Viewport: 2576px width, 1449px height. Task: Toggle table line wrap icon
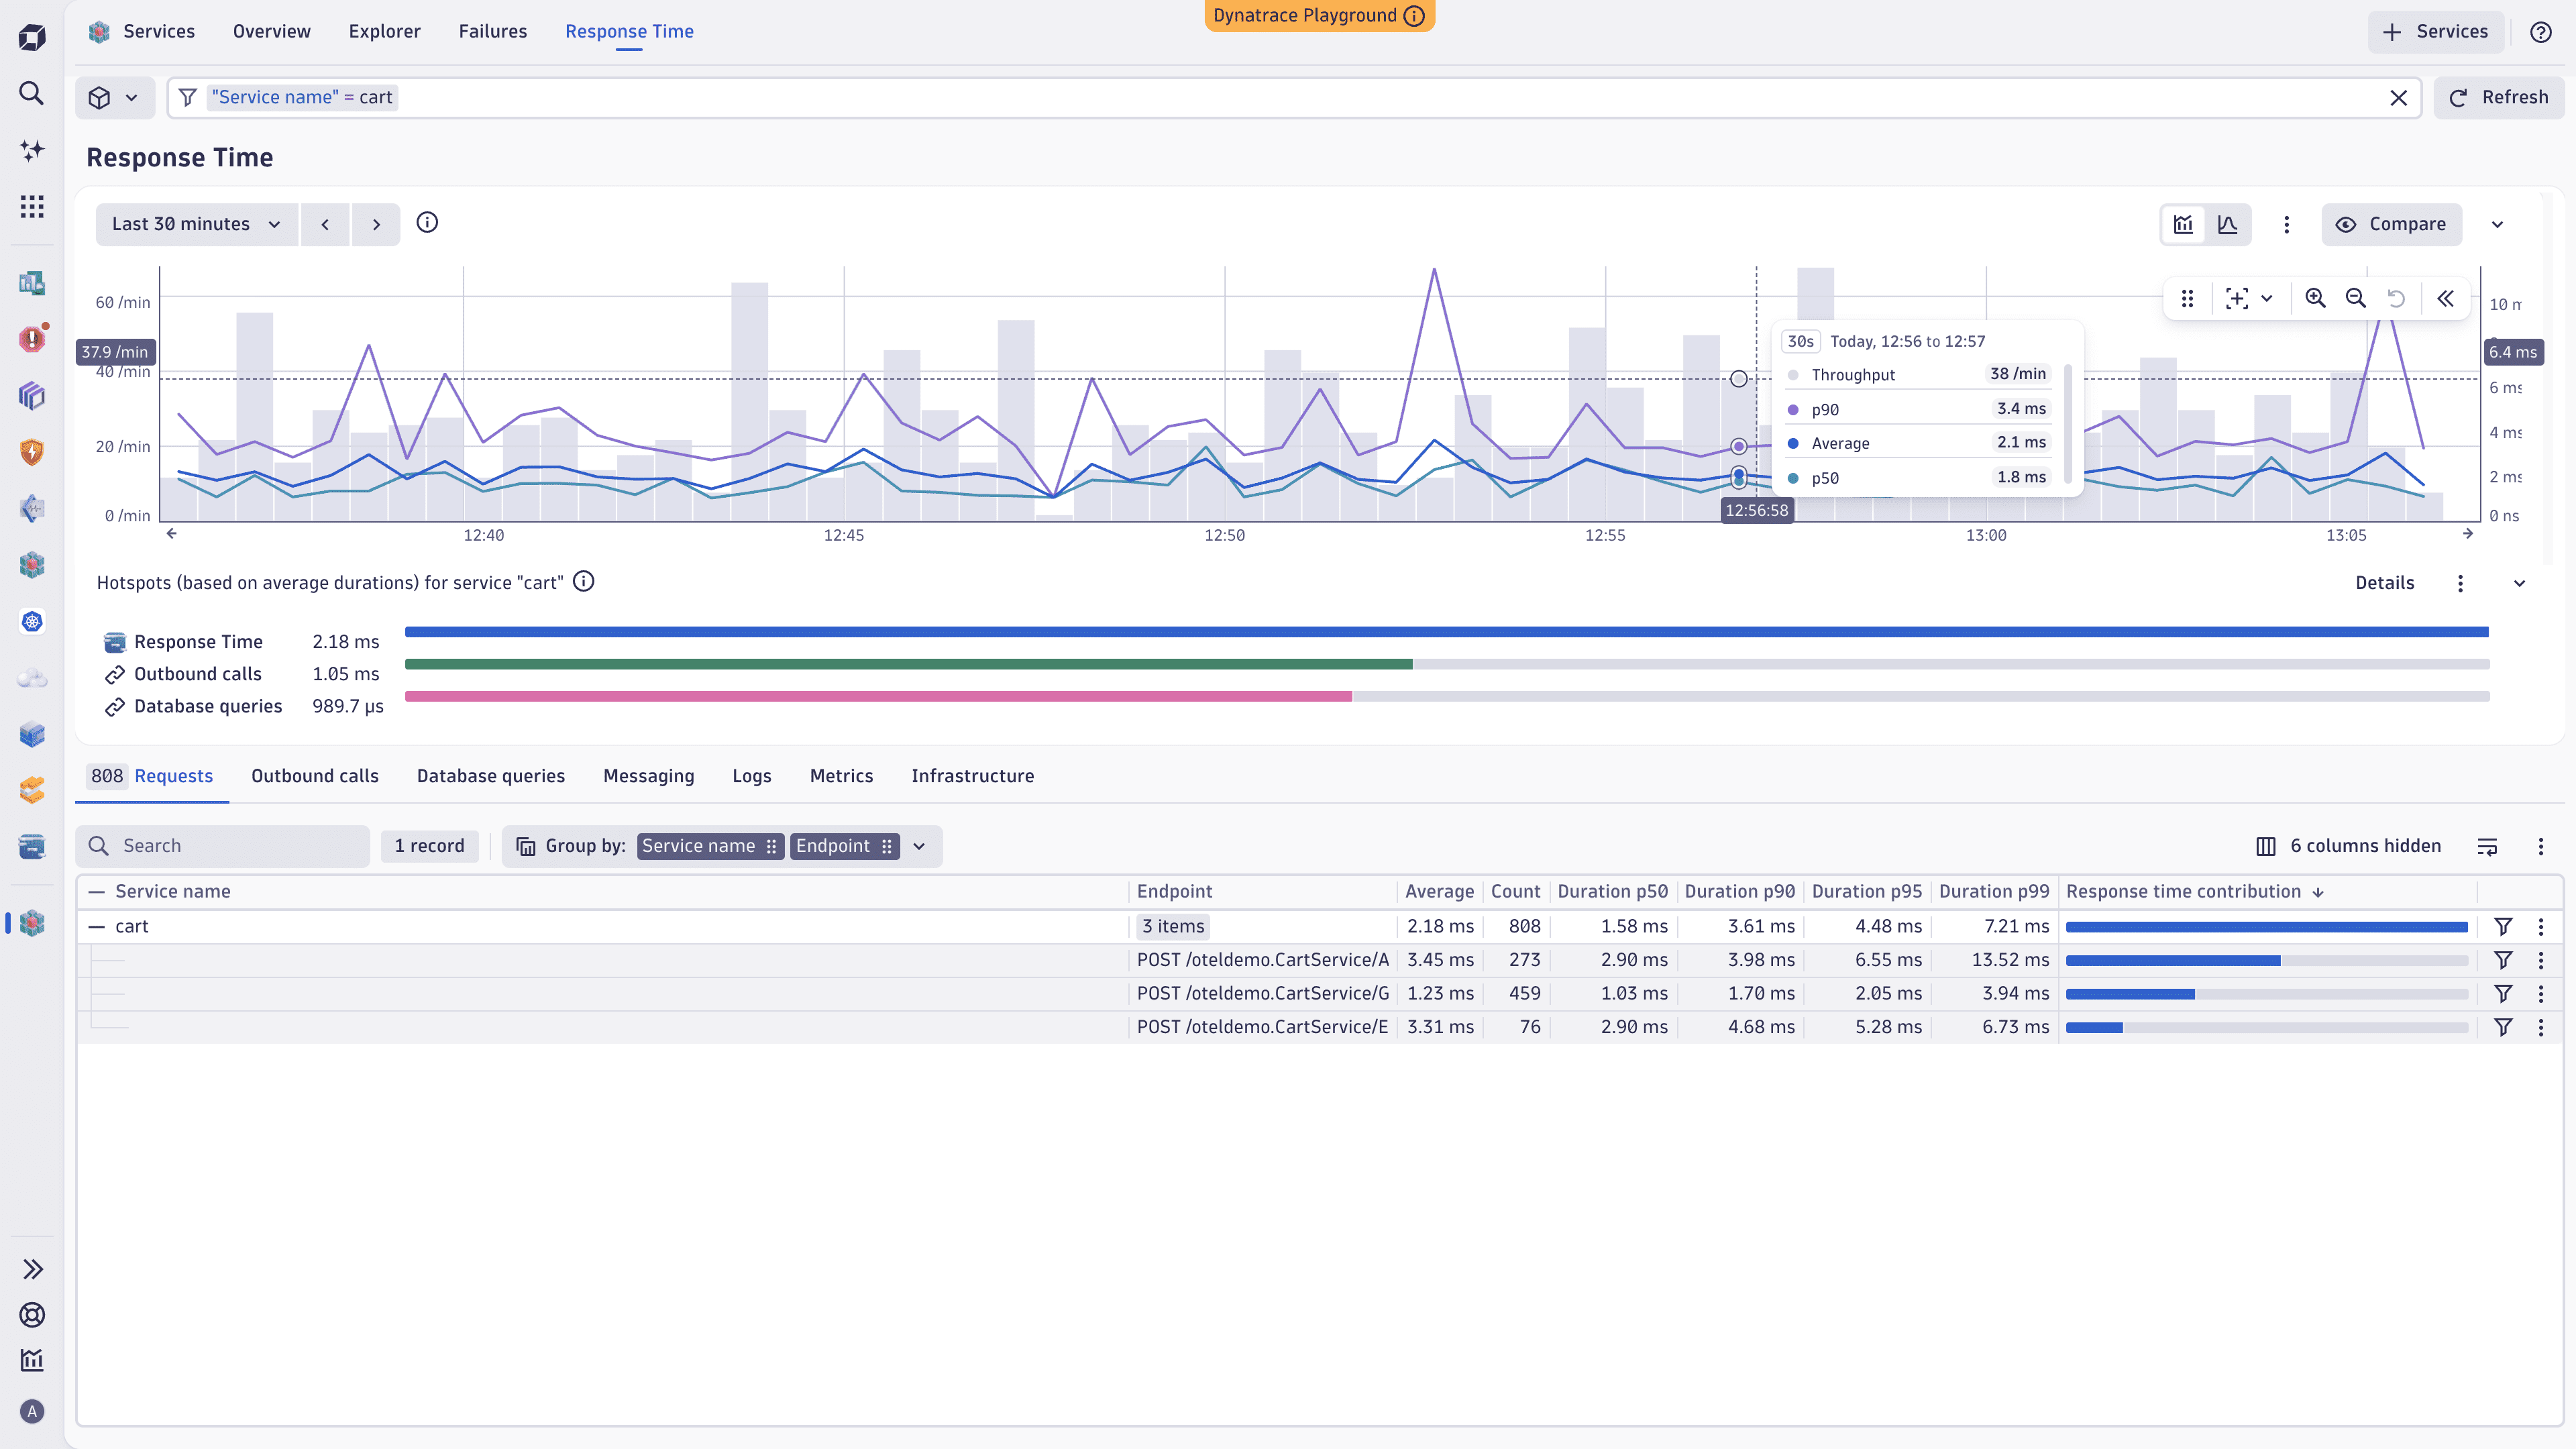point(2487,846)
